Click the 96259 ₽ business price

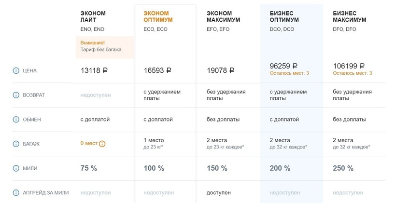pos(283,66)
